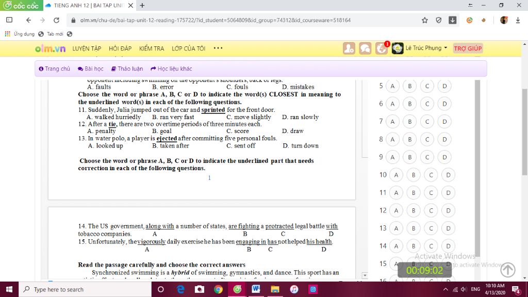Image resolution: width=528 pixels, height=297 pixels.
Task: Click Lê Trúc Phung avatar image
Action: [x=398, y=48]
